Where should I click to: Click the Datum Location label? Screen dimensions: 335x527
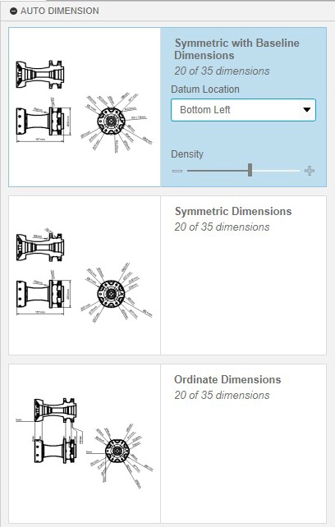tap(205, 89)
